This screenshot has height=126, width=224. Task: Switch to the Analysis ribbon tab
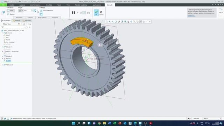[x=22, y=5]
